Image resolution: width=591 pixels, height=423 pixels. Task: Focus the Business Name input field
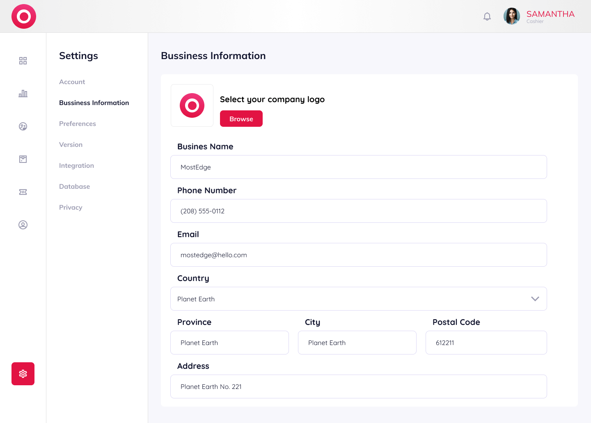[x=358, y=167]
